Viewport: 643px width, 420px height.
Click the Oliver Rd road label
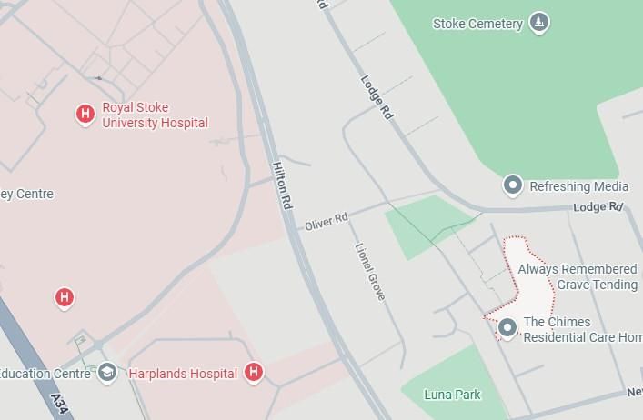pyautogui.click(x=327, y=221)
